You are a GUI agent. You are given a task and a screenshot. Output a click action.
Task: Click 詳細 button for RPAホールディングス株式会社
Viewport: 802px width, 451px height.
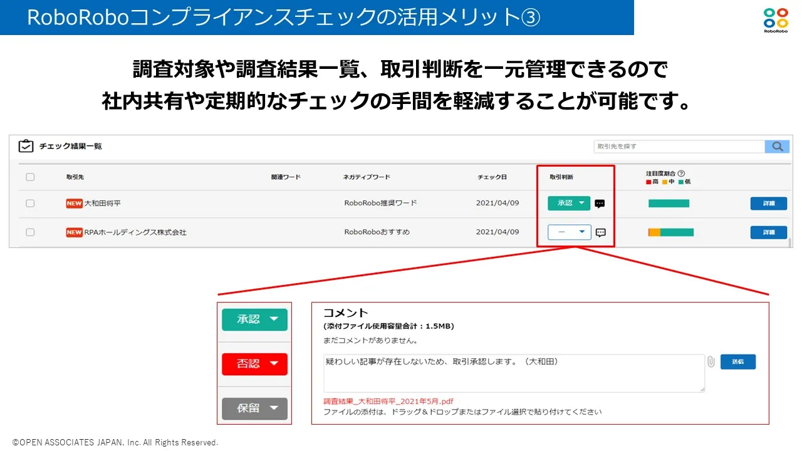(x=769, y=232)
